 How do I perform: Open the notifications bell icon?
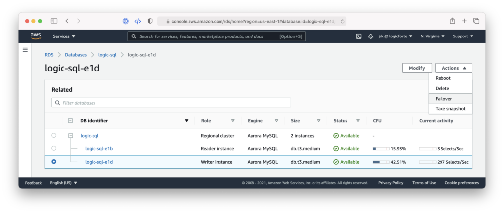point(371,36)
